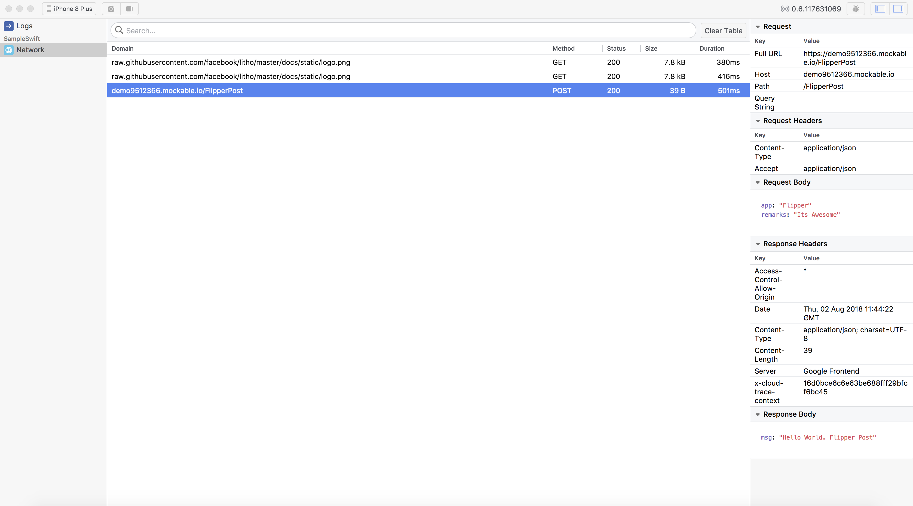
Task: Click the Logs arrow icon in sidebar
Action: (9, 26)
